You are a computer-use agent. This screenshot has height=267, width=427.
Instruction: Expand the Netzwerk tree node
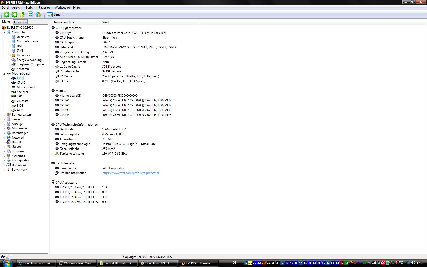point(4,138)
